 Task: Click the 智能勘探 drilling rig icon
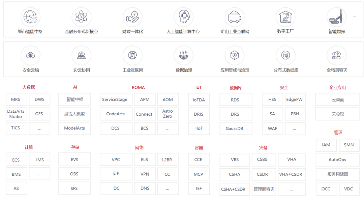click(337, 17)
